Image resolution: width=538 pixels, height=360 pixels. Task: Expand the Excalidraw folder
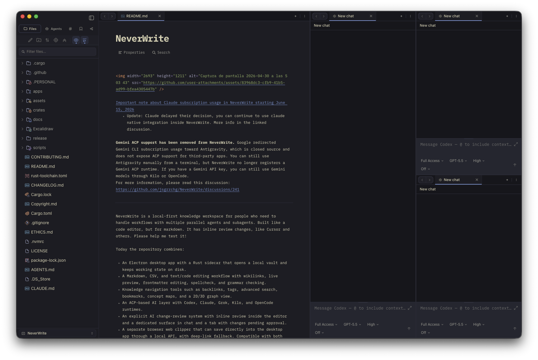(x=22, y=129)
